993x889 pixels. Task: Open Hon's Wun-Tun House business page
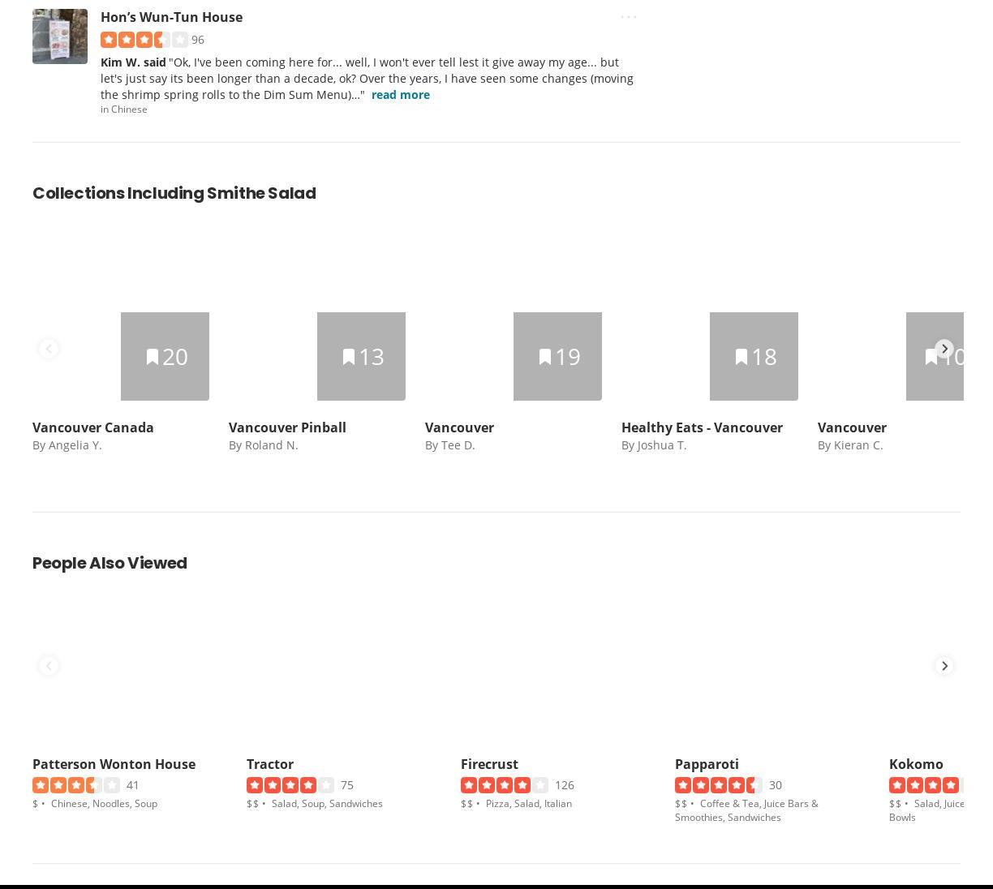(x=171, y=17)
